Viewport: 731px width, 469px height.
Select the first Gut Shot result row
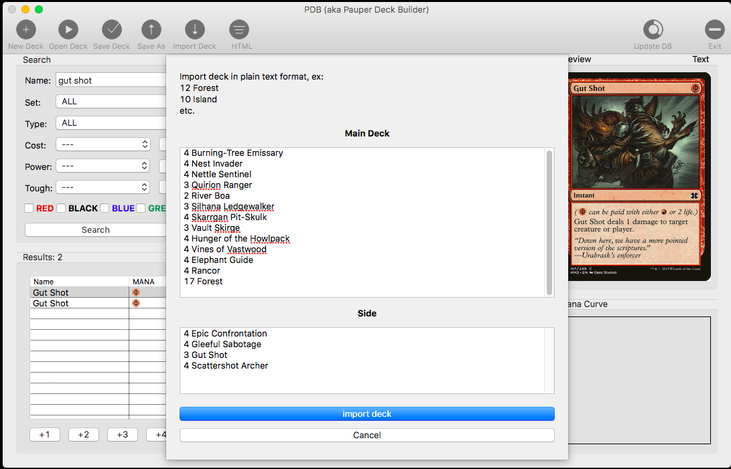(98, 292)
